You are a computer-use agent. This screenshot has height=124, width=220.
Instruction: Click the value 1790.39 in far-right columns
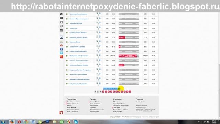[x=145, y=56]
